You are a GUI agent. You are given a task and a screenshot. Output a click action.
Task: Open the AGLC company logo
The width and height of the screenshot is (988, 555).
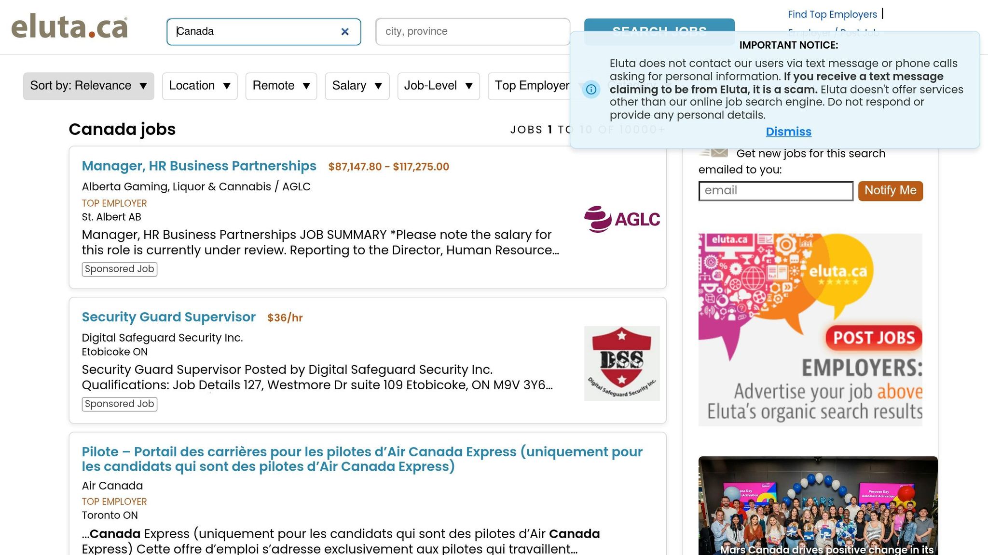tap(622, 219)
